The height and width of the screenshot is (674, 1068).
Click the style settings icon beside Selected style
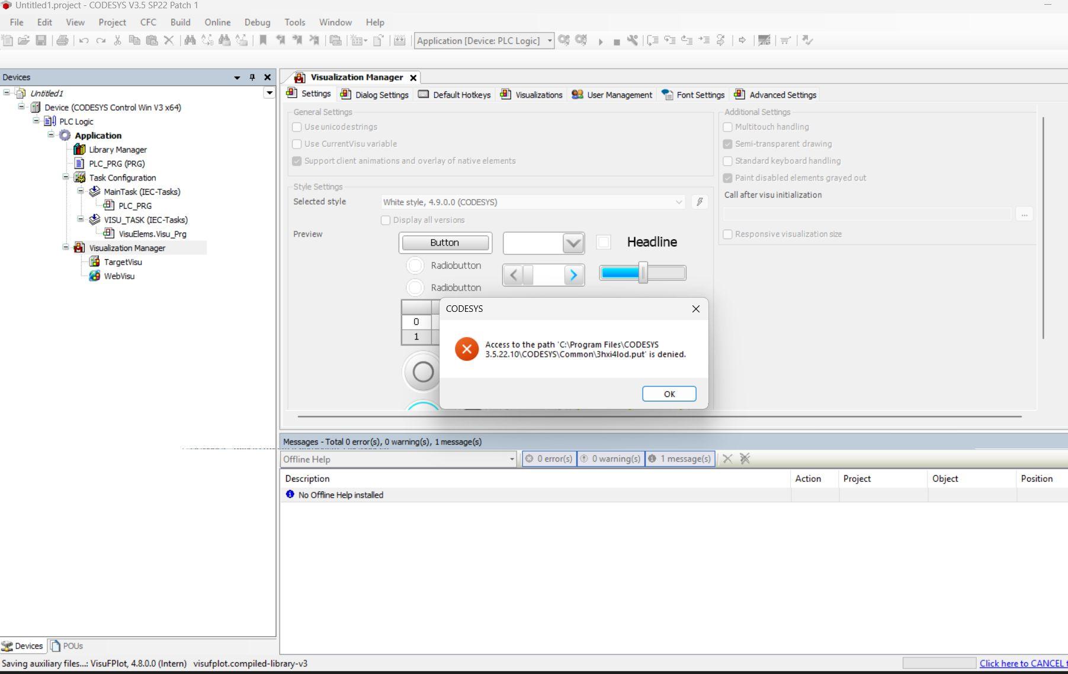point(700,202)
